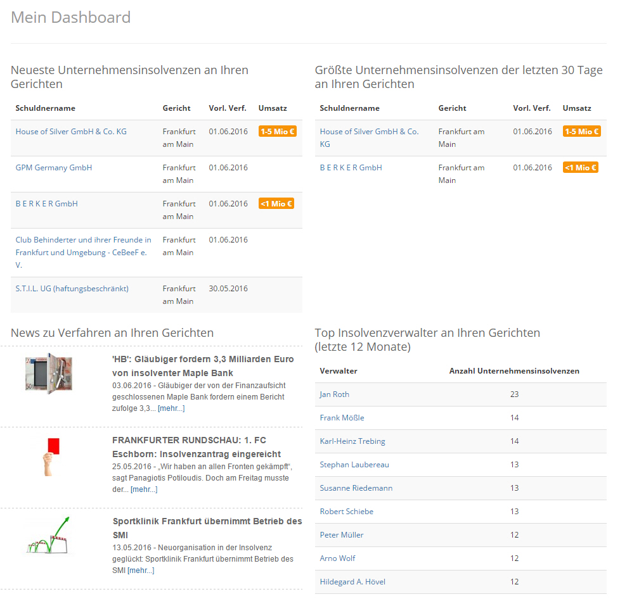Screen dimensions: 620x599
Task: Open S.T.I.L. UG (haftungsbeschränkt) entry
Action: [72, 289]
